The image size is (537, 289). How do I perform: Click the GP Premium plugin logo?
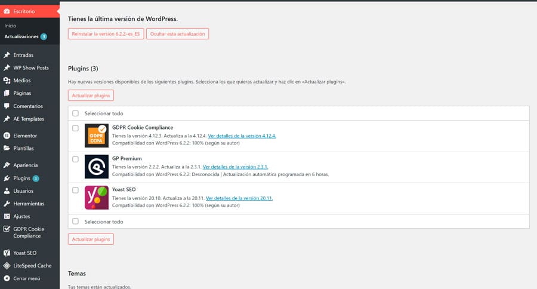(97, 167)
